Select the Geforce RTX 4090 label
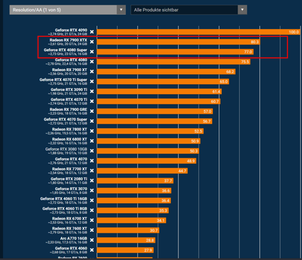Screen dimensions: 302x260 (x=71, y=30)
